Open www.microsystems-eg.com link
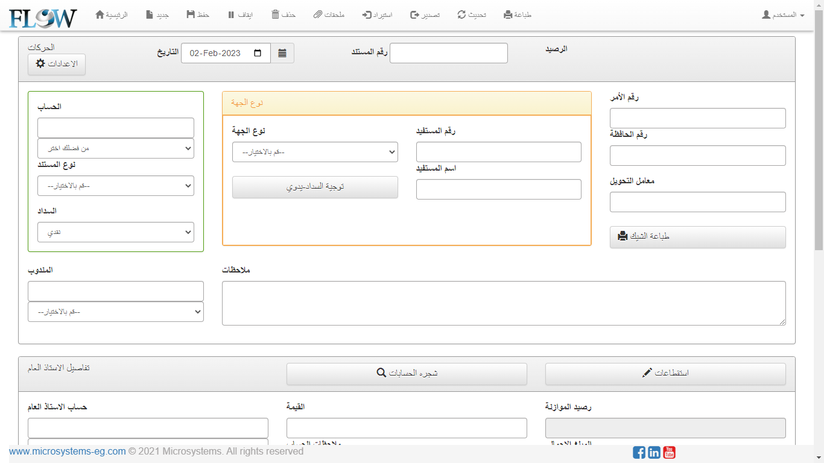824x463 pixels. point(68,452)
